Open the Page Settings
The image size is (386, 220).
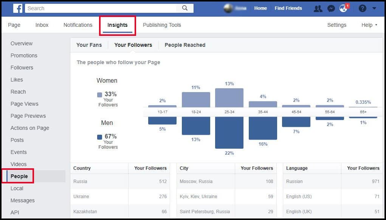[336, 25]
